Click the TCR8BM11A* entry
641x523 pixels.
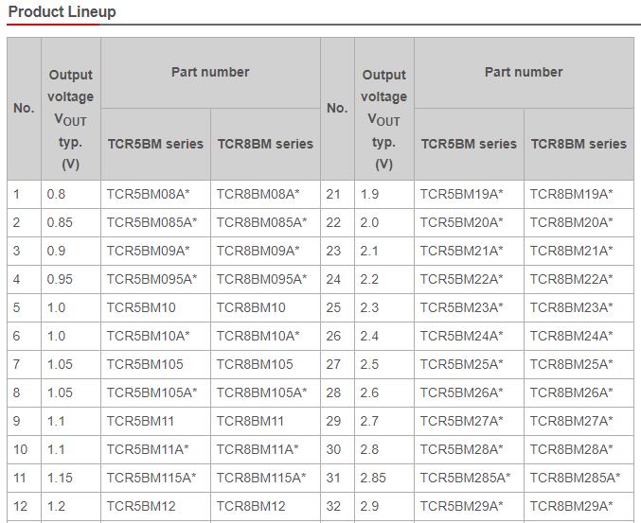[258, 449]
